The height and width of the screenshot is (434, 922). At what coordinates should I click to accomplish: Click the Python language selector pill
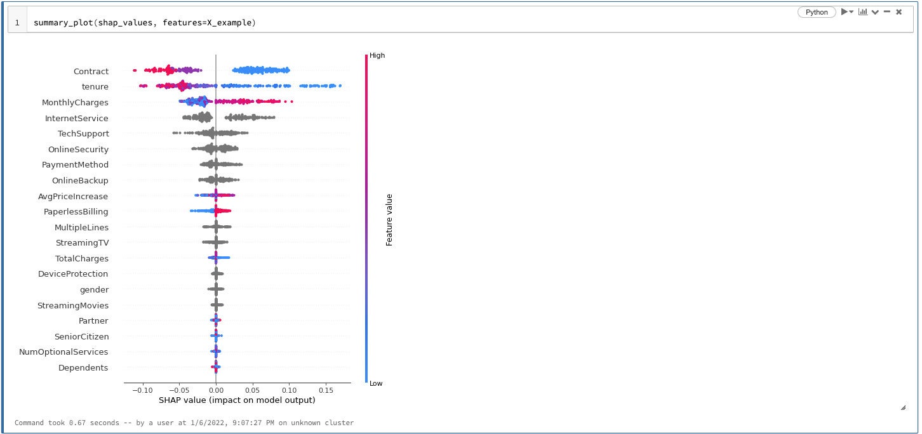point(817,12)
